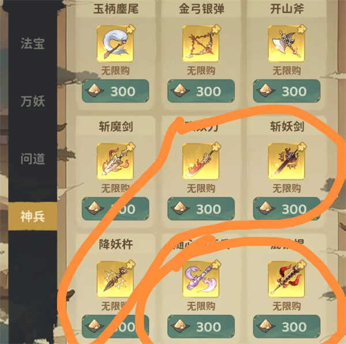
Task: Select the 斩妖剑 sword icon
Action: [x=287, y=161]
